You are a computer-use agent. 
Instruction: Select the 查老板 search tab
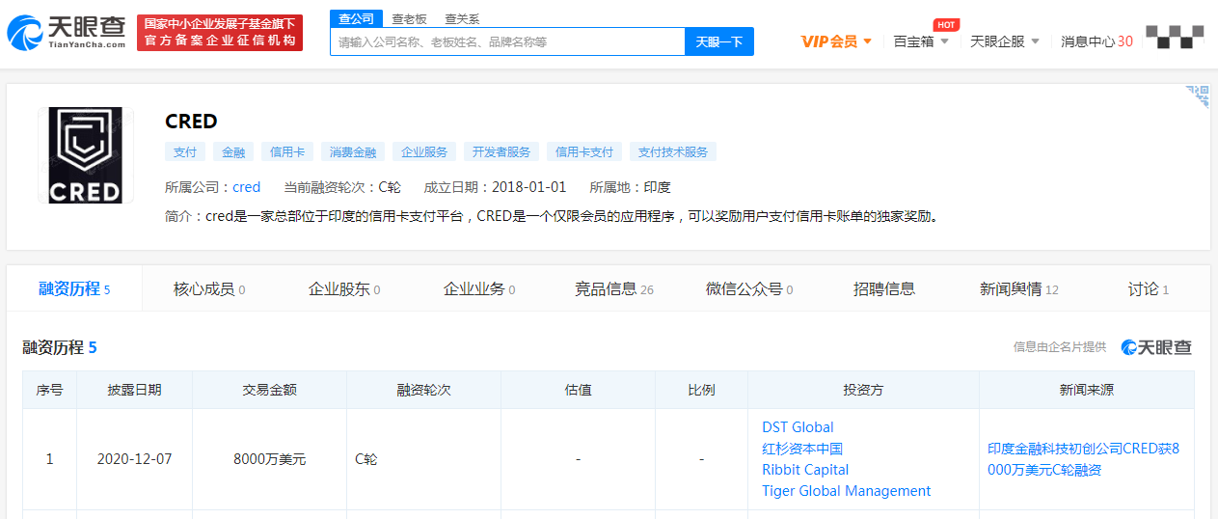click(x=409, y=19)
